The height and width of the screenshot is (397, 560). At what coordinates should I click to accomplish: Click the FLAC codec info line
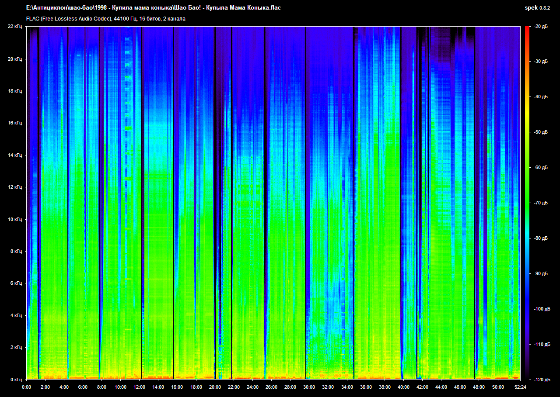click(106, 19)
